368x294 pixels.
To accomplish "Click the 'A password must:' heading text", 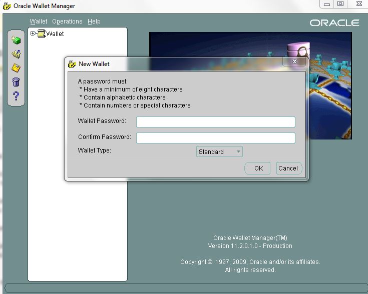I will pyautogui.click(x=103, y=81).
